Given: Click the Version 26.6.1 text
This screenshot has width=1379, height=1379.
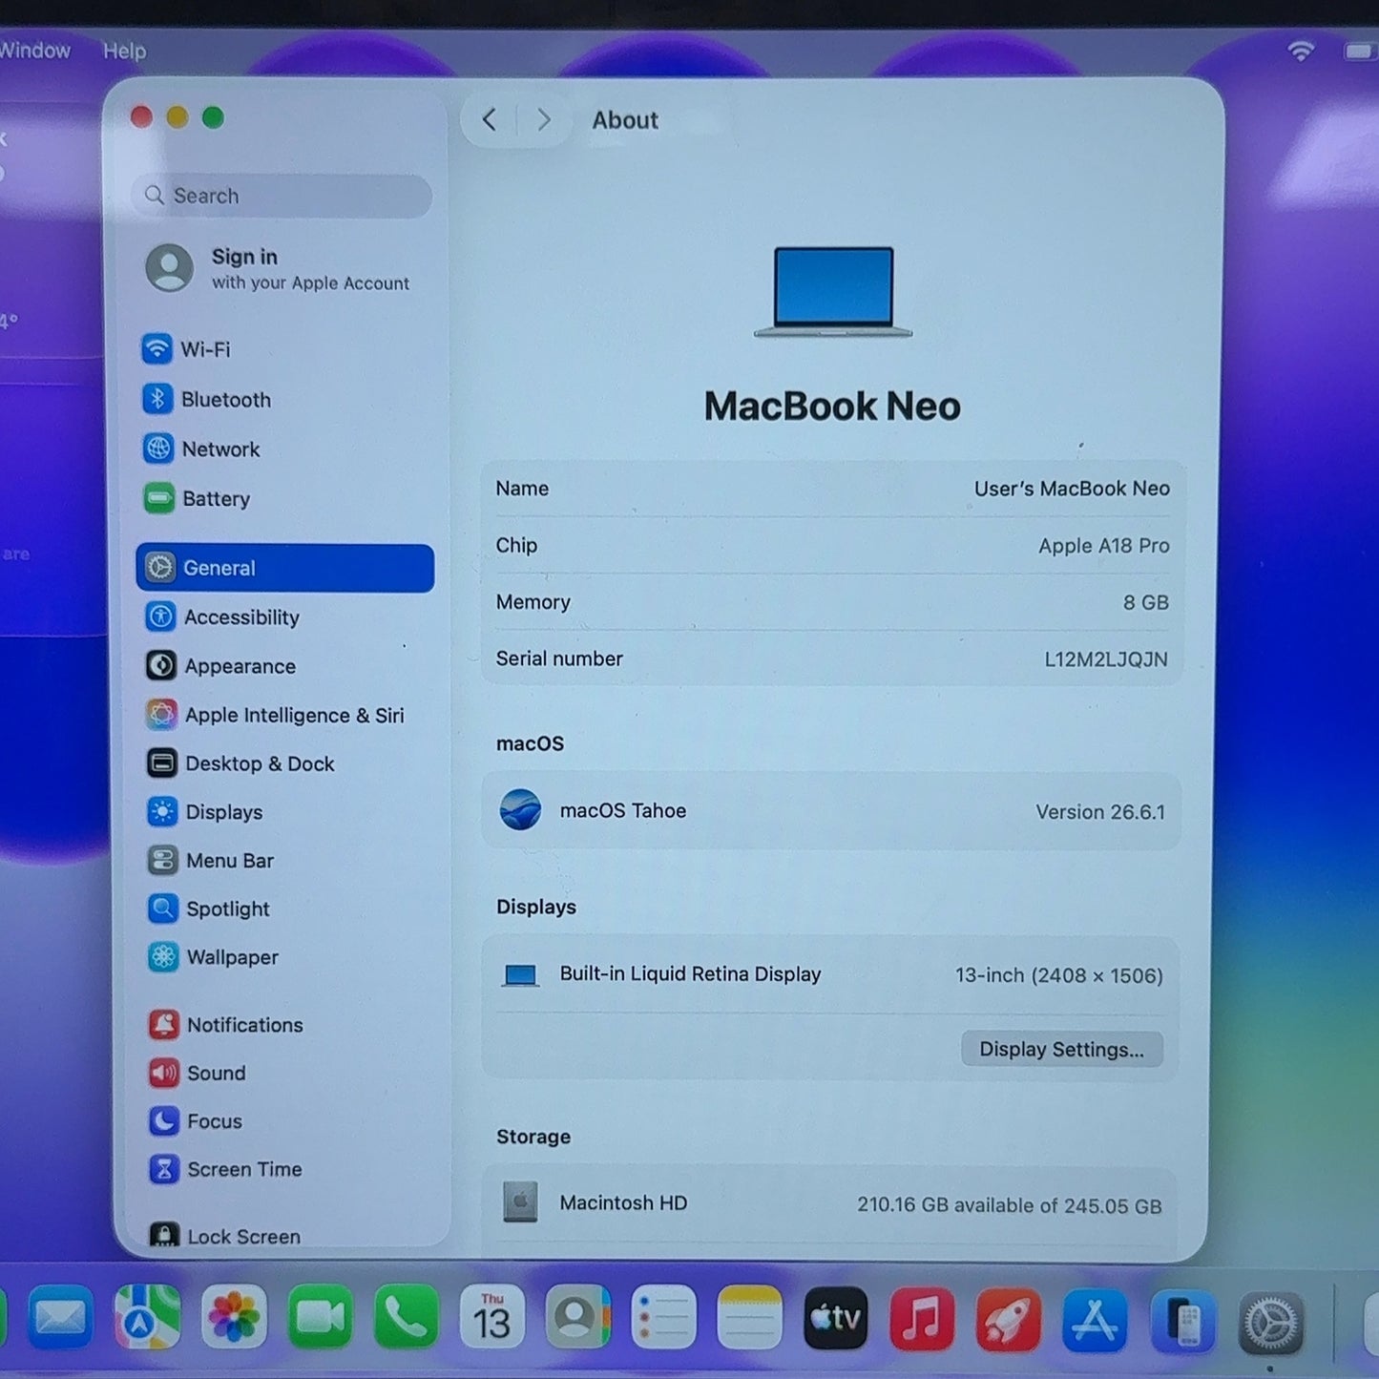Looking at the screenshot, I should pos(1100,812).
